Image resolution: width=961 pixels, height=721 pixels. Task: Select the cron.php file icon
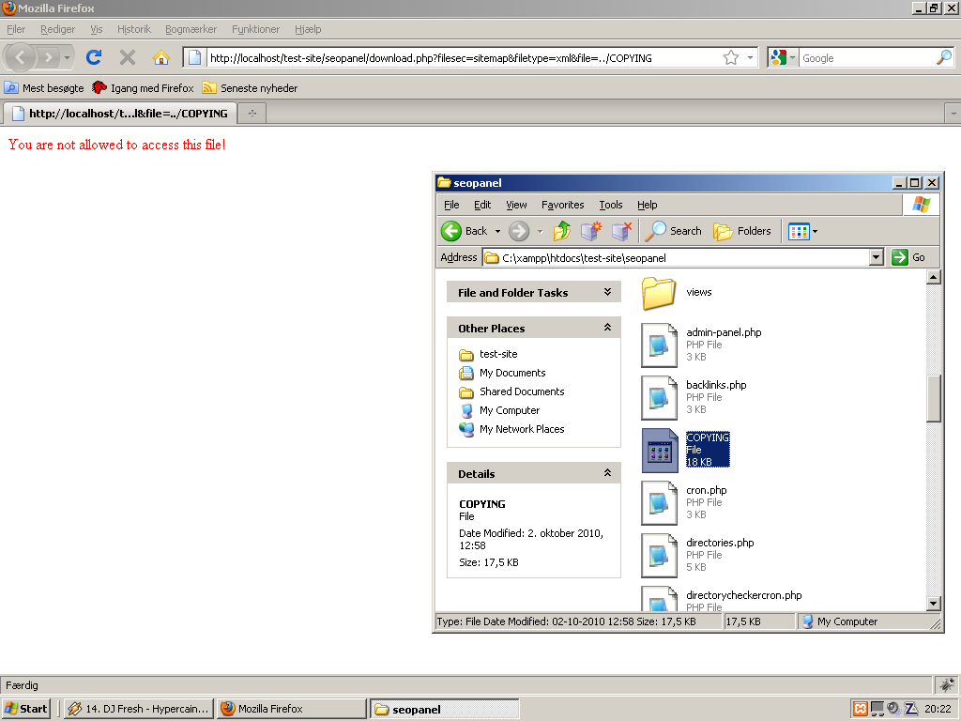tap(659, 503)
